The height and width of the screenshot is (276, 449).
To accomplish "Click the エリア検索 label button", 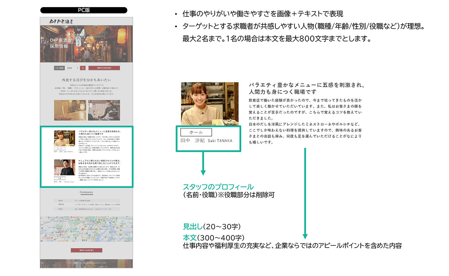I will point(59,68).
